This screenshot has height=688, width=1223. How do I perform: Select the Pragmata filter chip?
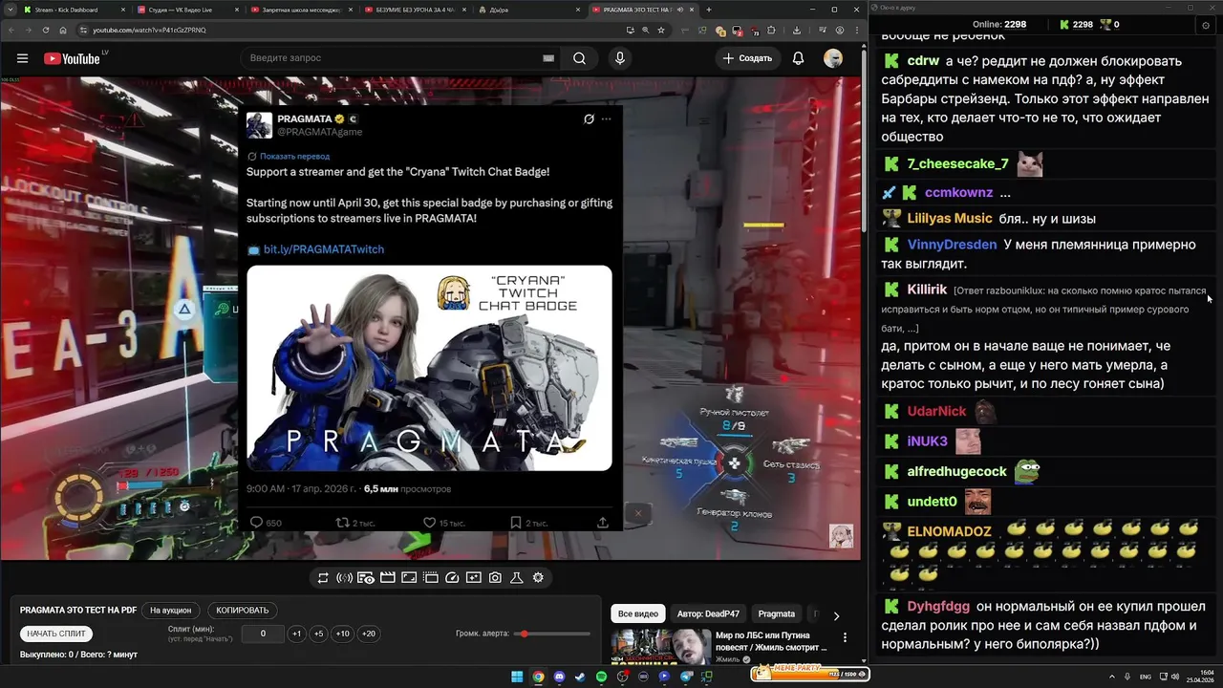pos(777,613)
